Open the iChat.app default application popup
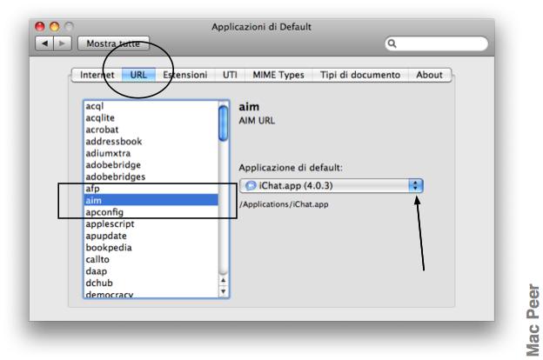This screenshot has height=360, width=543. click(331, 186)
